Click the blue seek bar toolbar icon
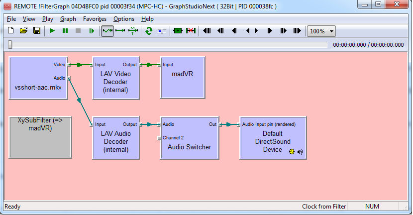Screen dimensions: 413x215 (x=162, y=31)
